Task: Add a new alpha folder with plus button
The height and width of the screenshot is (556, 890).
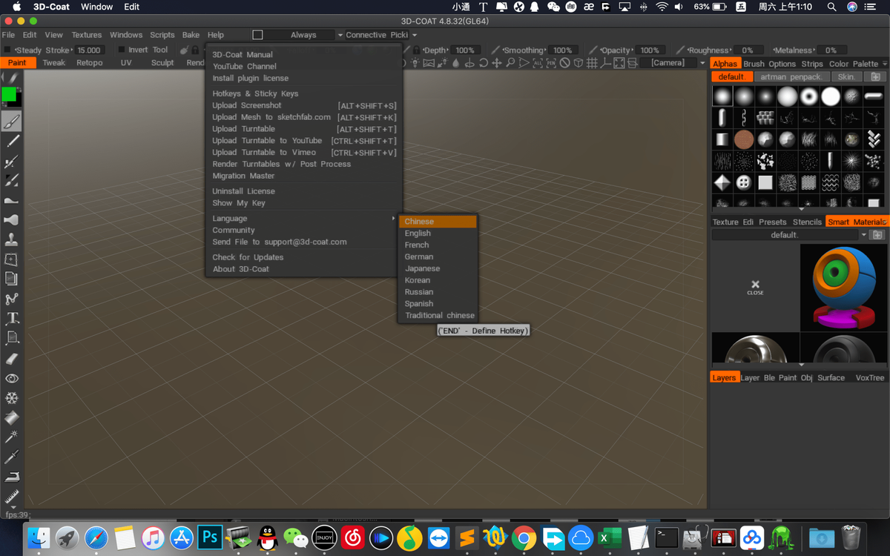Action: point(875,77)
